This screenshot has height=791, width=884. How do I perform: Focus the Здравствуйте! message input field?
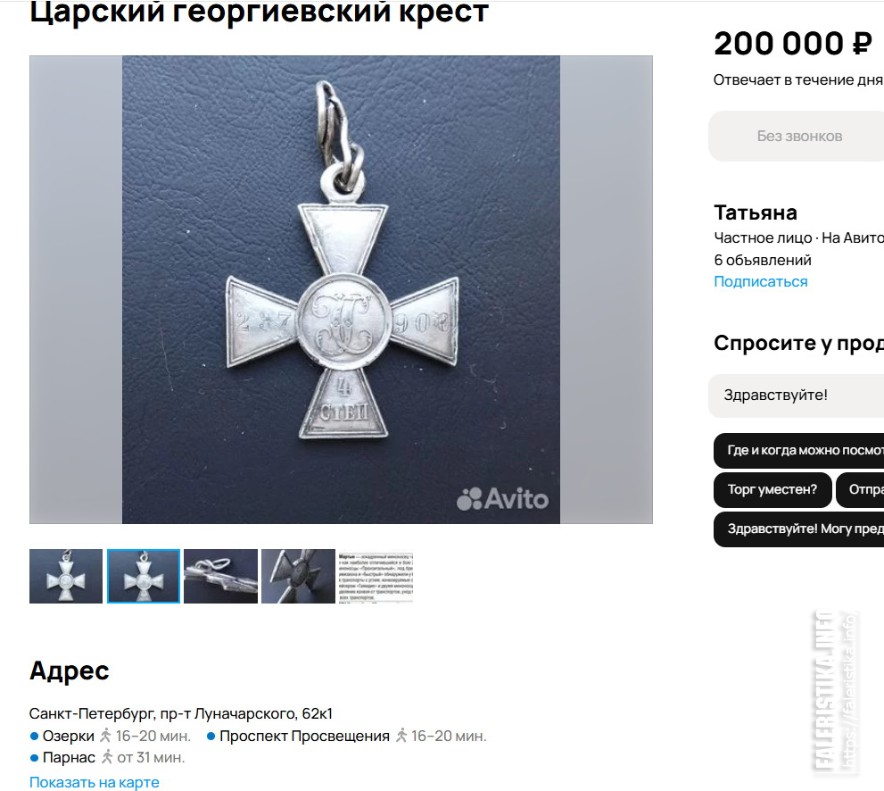coord(796,395)
